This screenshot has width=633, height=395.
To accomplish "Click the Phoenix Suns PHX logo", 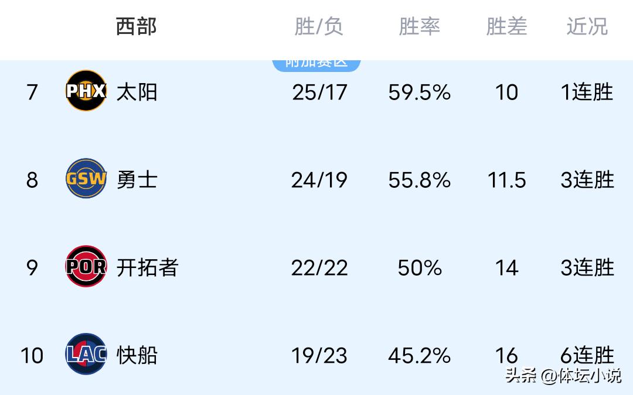I will 86,91.
